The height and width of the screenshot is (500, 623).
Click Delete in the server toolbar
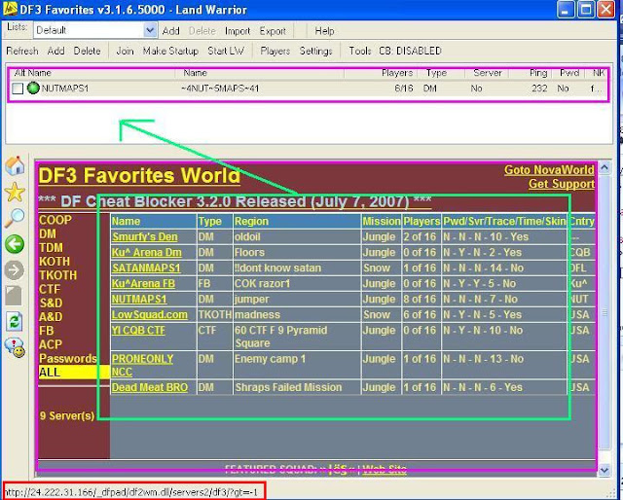pyautogui.click(x=87, y=51)
